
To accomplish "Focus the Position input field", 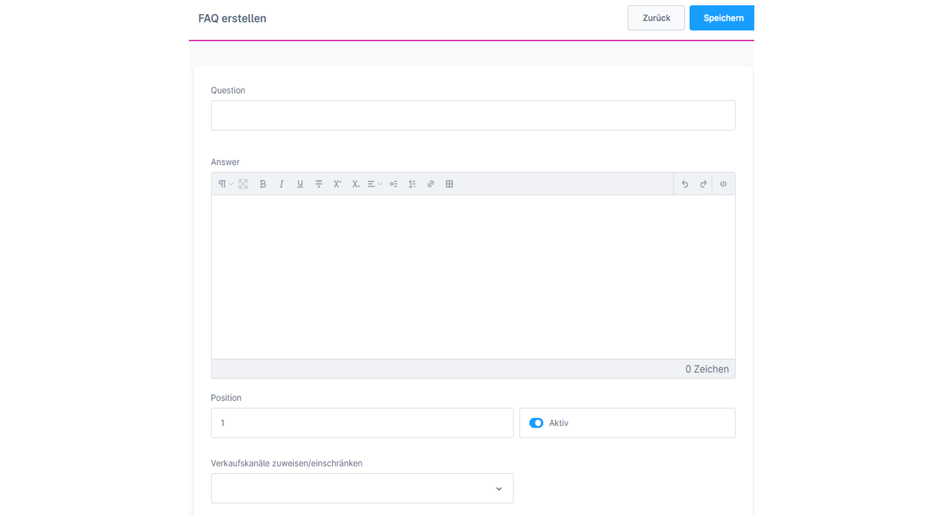I will [x=362, y=423].
